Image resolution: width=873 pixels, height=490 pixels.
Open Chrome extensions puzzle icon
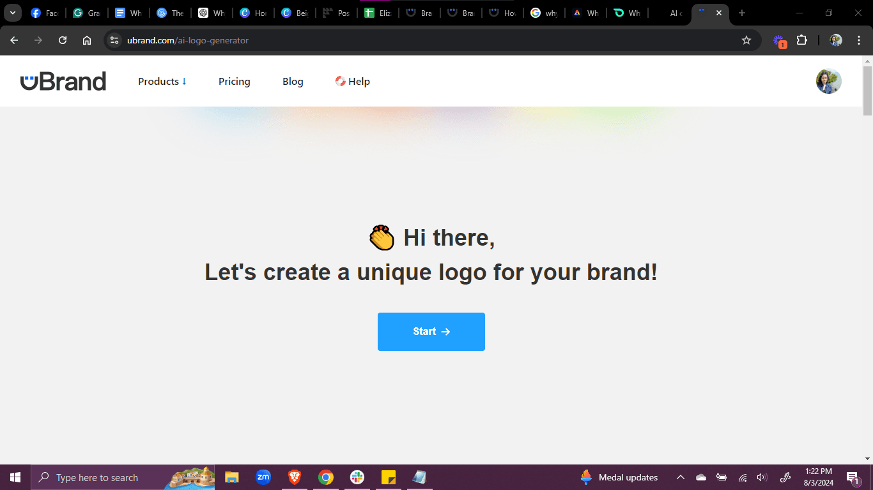click(801, 40)
